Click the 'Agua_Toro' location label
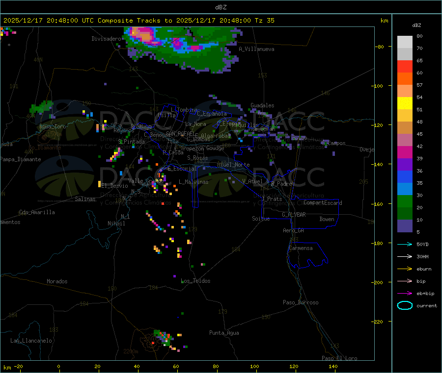442x373 pixels. tap(53, 126)
